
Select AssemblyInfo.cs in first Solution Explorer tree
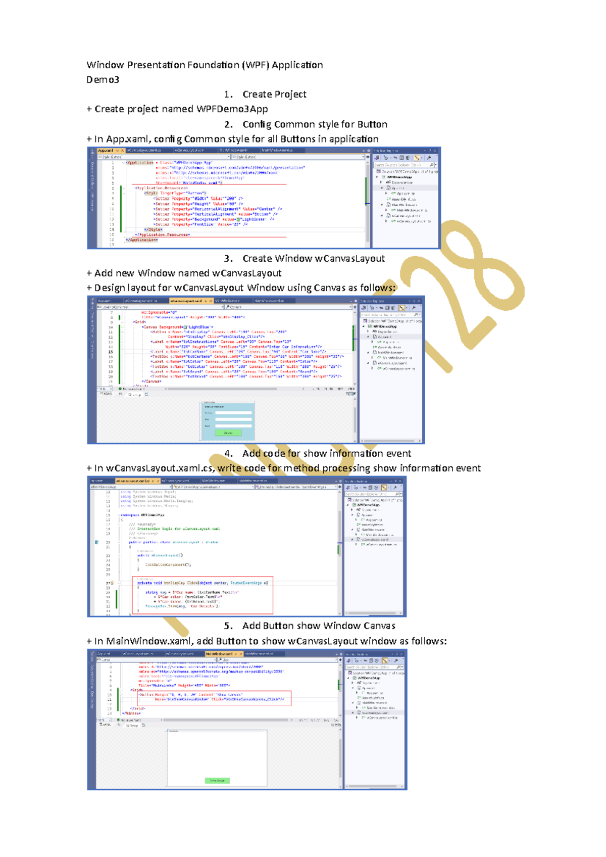coord(401,199)
